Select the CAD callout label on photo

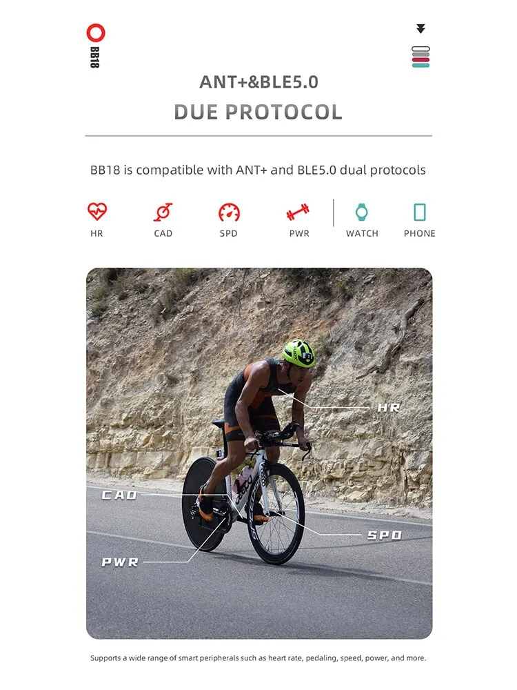click(x=119, y=495)
